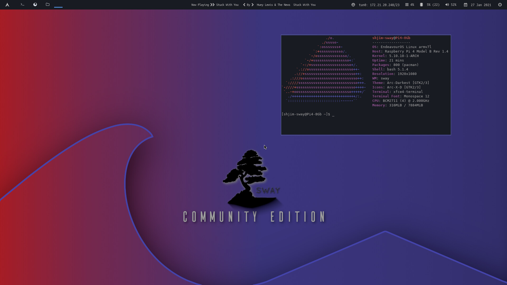Screen dimensions: 507x285
Task: Click the date '27 Jan 2021'
Action: pos(481,5)
